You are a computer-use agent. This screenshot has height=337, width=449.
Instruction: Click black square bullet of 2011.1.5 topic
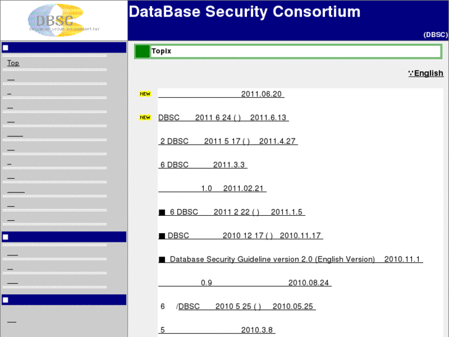click(162, 212)
